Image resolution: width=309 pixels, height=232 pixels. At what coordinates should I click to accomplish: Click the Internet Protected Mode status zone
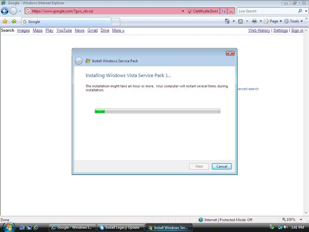click(225, 220)
